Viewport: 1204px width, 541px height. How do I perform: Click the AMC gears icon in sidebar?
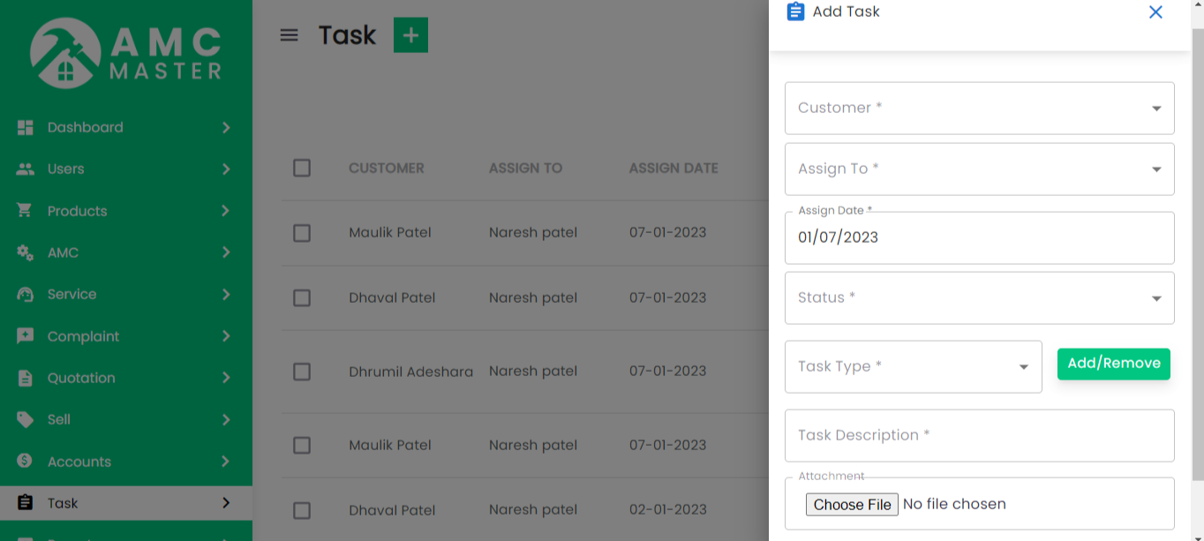click(x=25, y=252)
